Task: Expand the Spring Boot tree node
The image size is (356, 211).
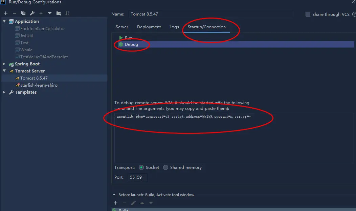Action: (4, 64)
